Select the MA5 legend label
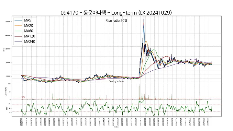The width and height of the screenshot is (233, 131). click(28, 20)
